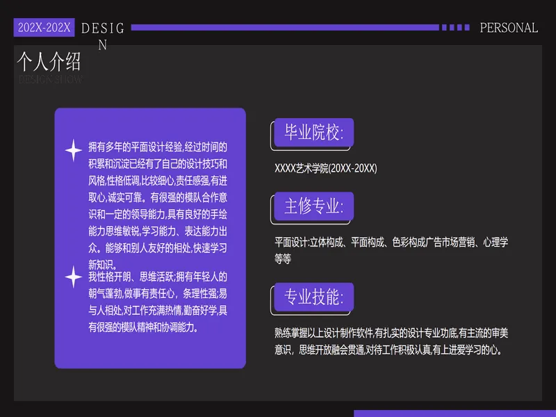Screen dimensions: 556x417
Task: Select the paragraph starting 拥有多年的平面设计经验
Action: click(x=158, y=206)
